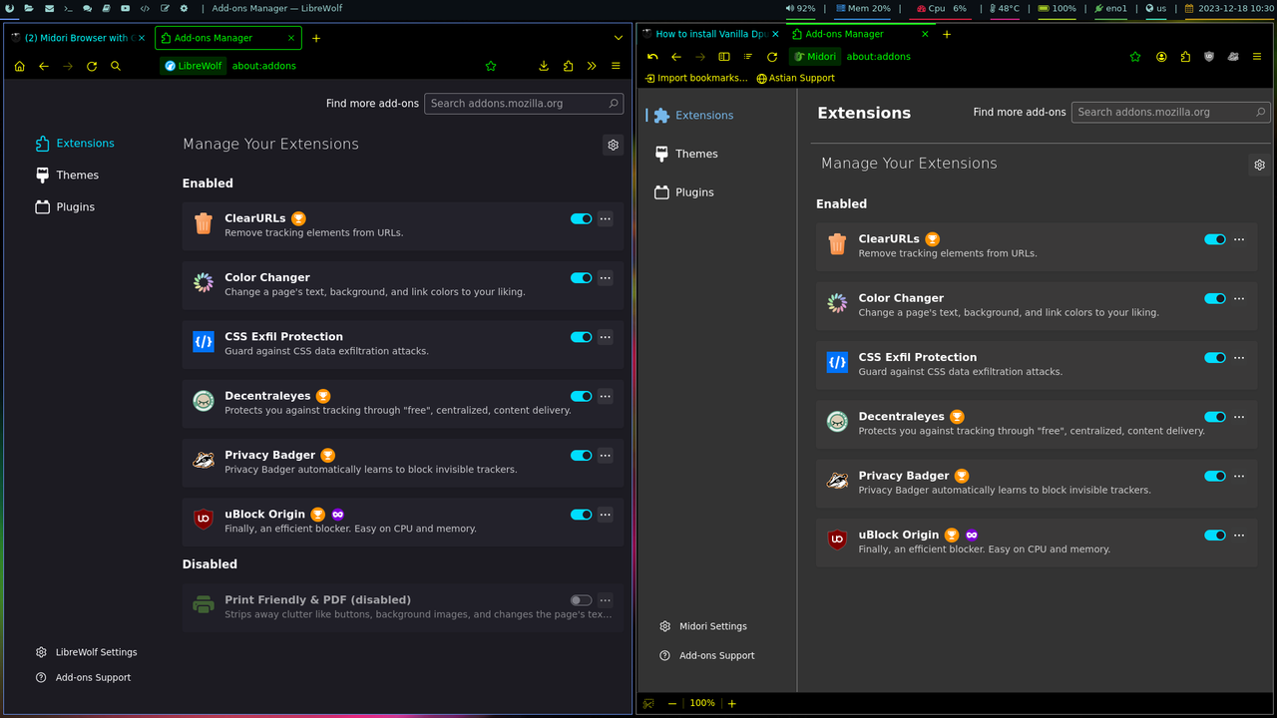Image resolution: width=1277 pixels, height=718 pixels.
Task: Open the mail icon in the top panel
Action: pos(48,8)
